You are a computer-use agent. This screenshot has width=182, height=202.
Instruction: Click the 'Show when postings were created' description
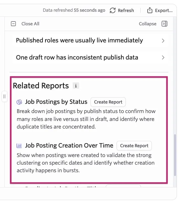(x=85, y=163)
